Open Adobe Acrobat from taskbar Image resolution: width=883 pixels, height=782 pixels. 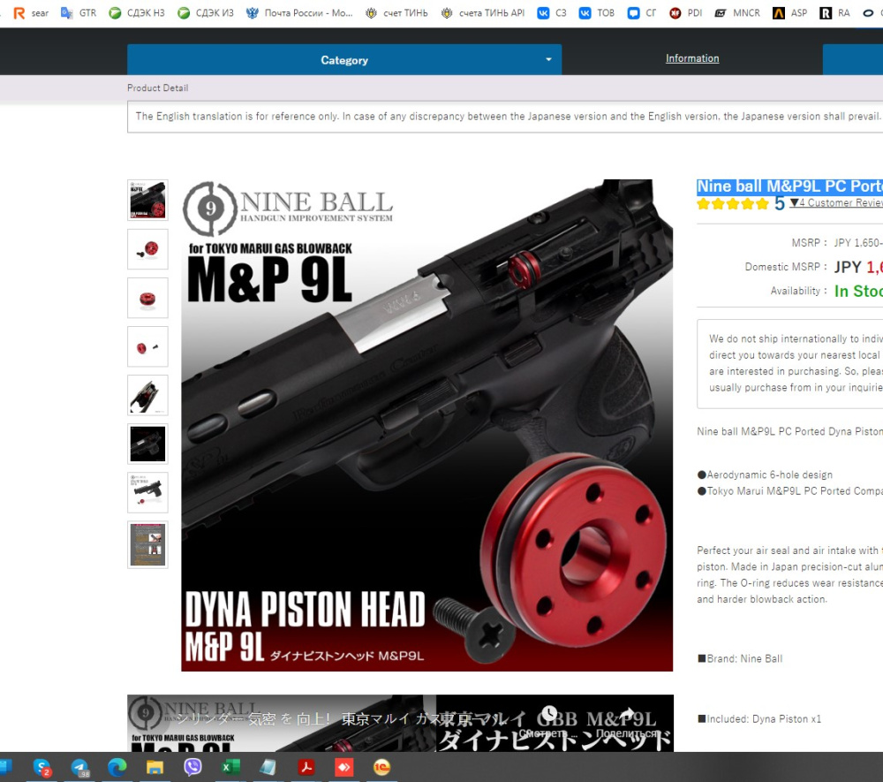click(306, 767)
